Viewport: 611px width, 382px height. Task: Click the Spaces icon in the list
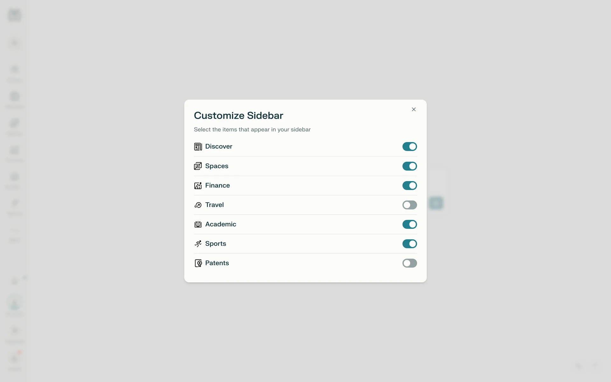coord(198,166)
